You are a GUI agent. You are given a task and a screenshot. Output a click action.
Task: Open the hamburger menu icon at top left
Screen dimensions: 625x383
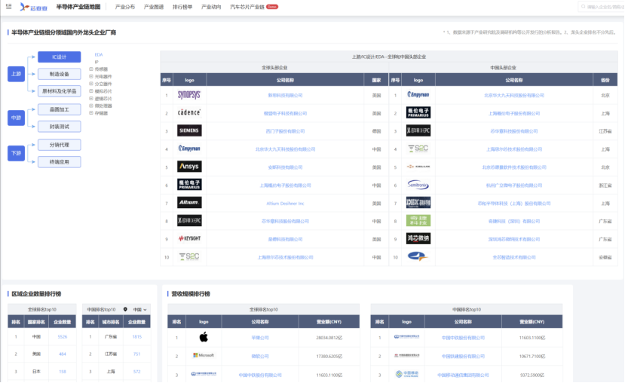pyautogui.click(x=8, y=6)
